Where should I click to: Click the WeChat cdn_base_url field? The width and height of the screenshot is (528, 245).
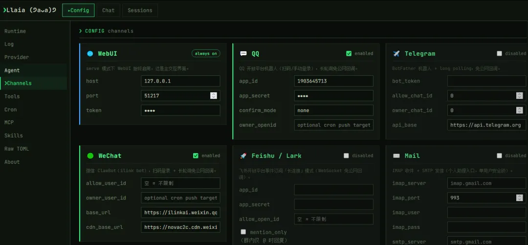coord(180,227)
